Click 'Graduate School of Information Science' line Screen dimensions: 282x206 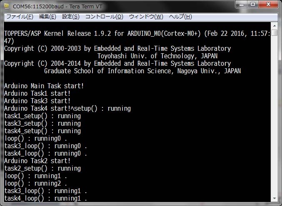pyautogui.click(x=142, y=71)
